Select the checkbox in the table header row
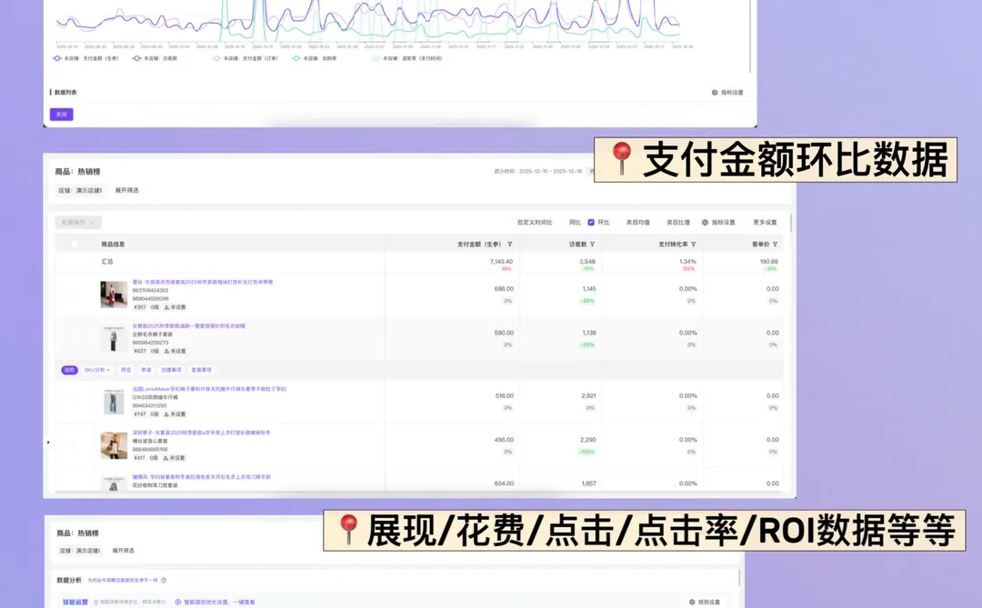This screenshot has width=982, height=608. coord(76,244)
